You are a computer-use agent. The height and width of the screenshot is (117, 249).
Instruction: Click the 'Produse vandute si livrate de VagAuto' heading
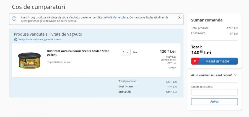pyautogui.click(x=48, y=34)
